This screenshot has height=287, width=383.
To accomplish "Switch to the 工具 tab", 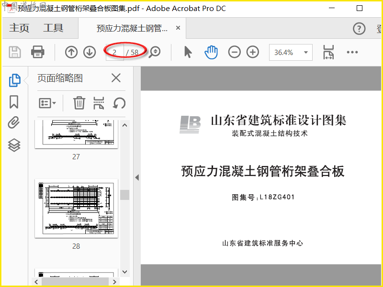I will [53, 28].
